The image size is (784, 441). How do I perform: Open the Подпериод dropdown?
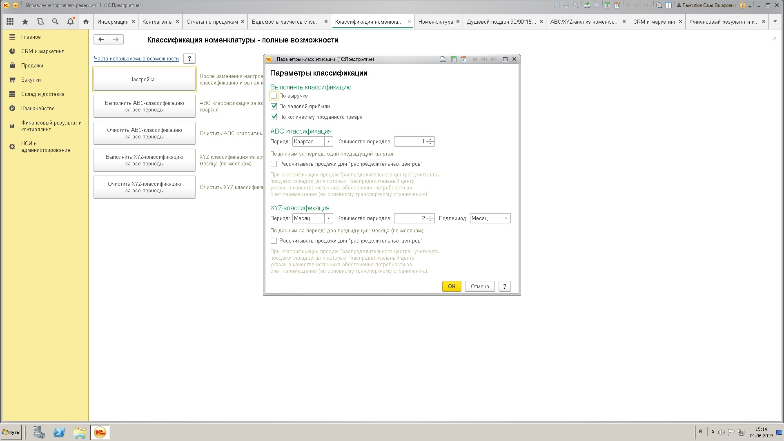click(x=506, y=218)
